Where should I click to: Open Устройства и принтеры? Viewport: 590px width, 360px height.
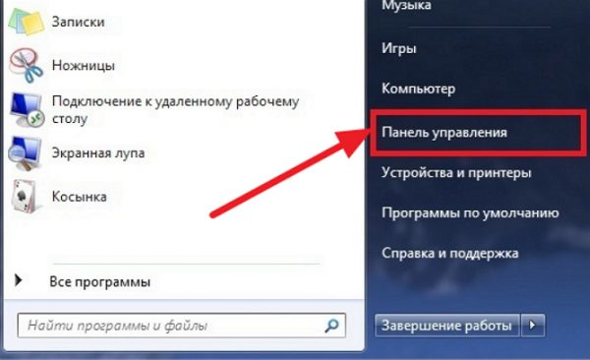coord(456,173)
